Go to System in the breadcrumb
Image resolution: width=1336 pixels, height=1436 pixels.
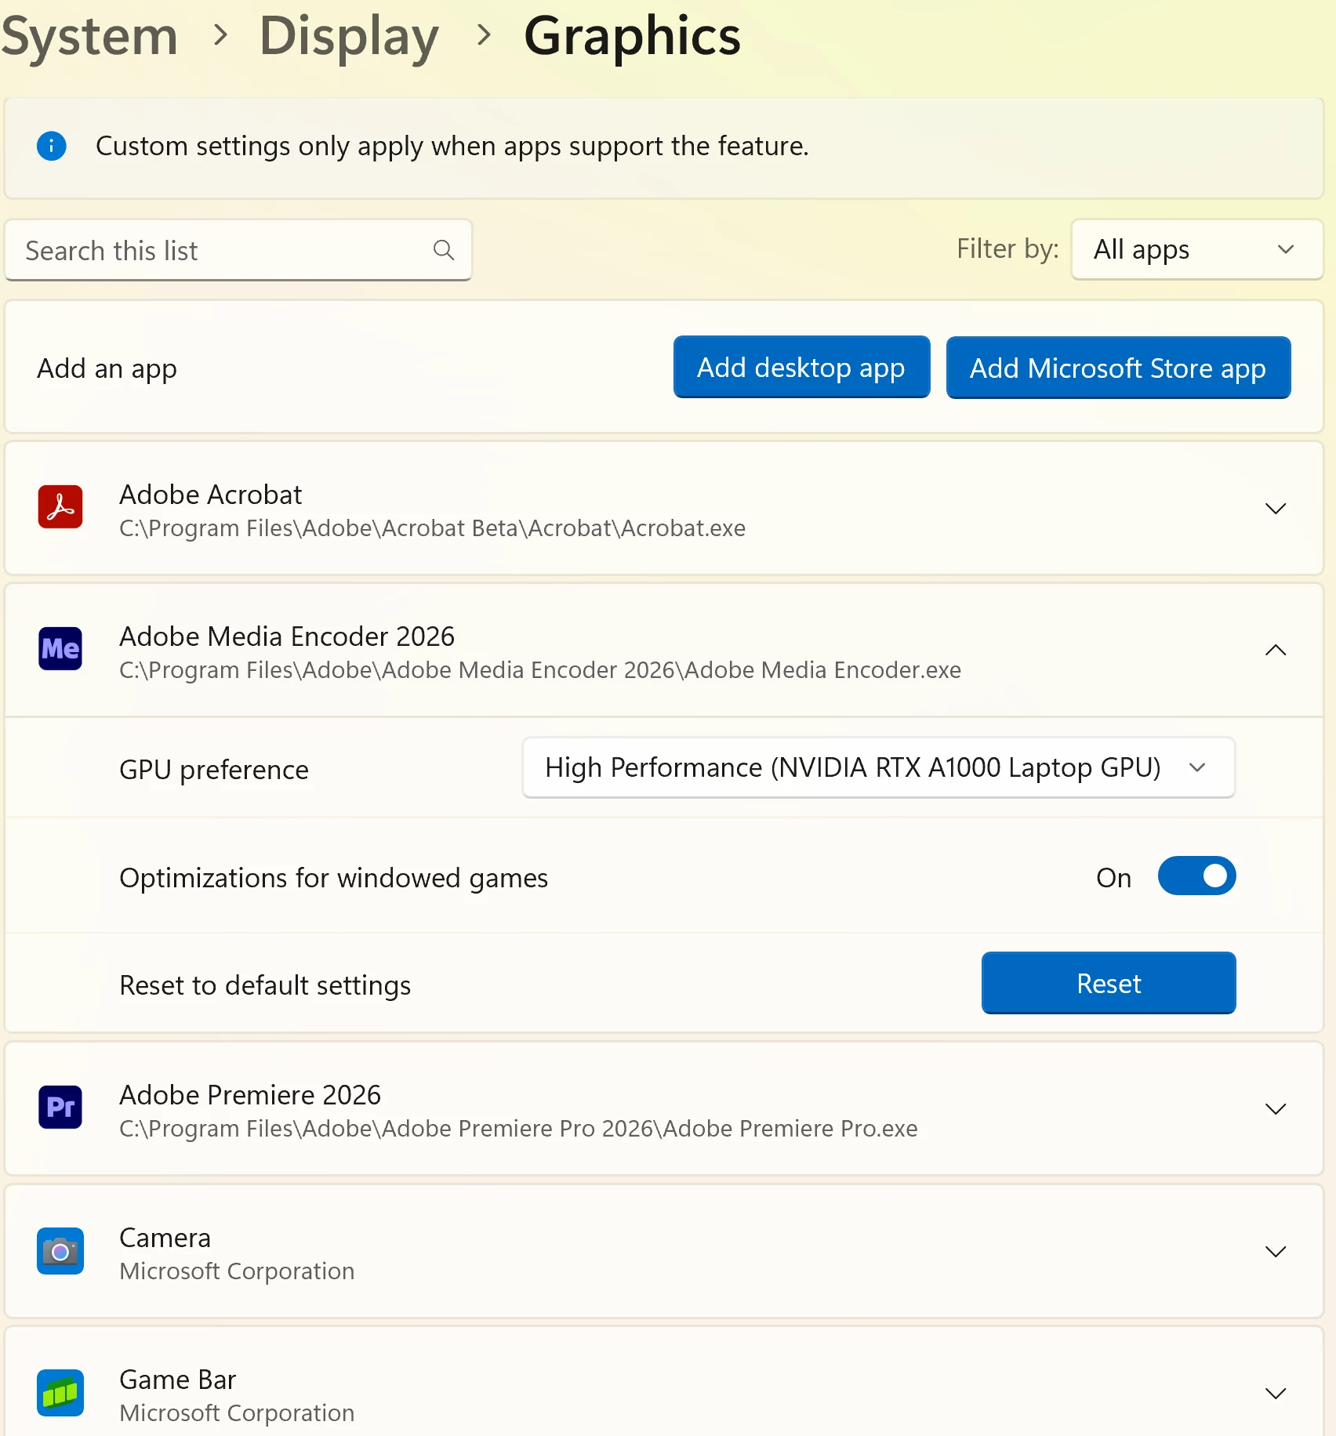click(x=89, y=36)
